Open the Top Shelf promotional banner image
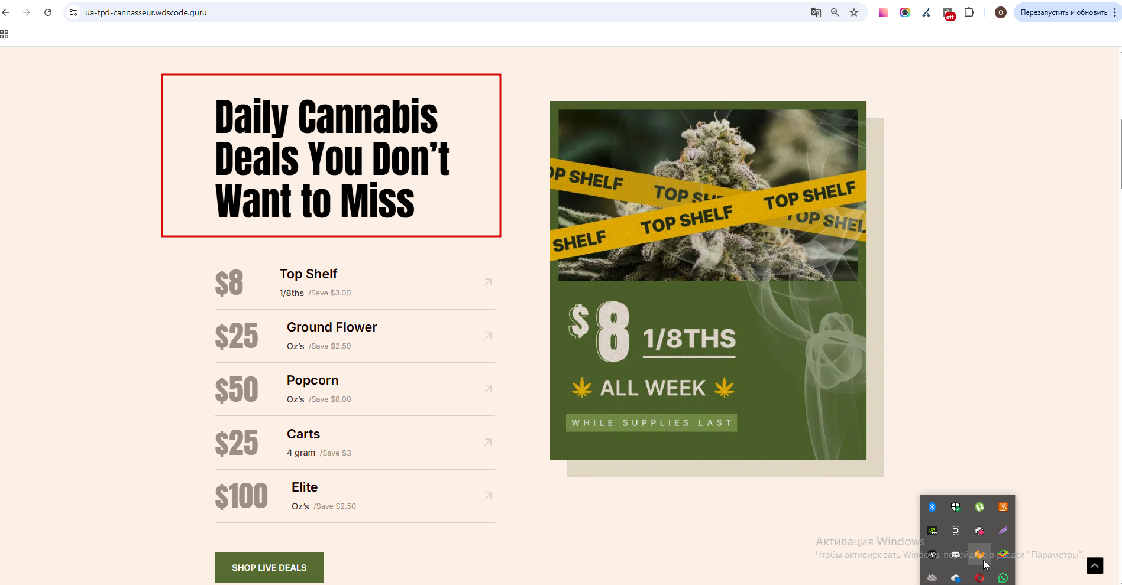 708,280
